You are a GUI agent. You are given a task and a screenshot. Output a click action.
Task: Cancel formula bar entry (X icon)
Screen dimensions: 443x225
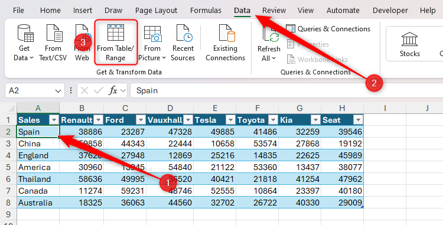84,90
